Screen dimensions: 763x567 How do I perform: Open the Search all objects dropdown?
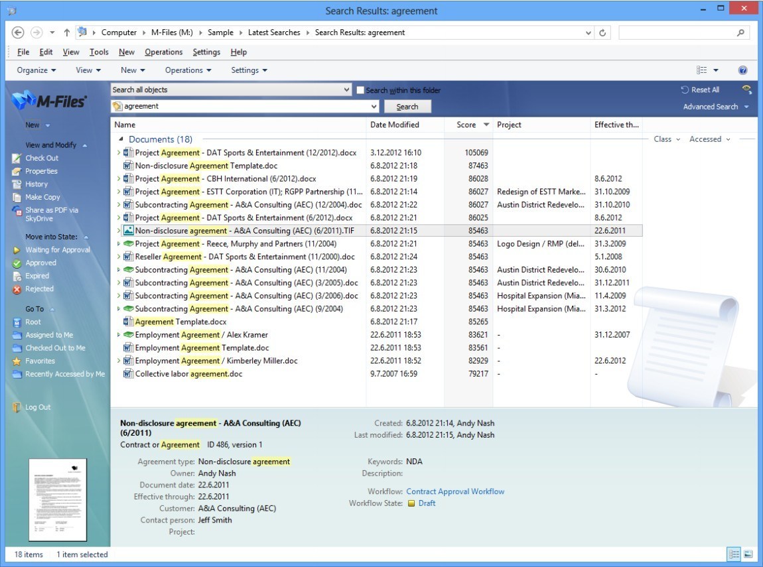click(231, 90)
